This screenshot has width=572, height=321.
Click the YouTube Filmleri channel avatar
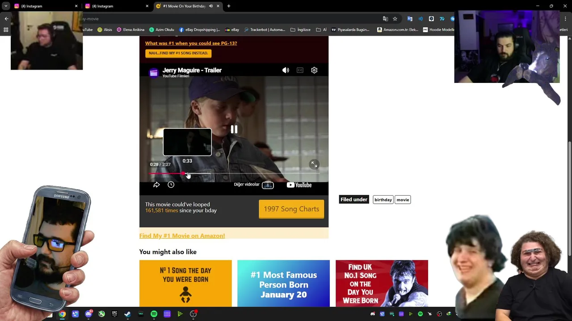click(x=153, y=73)
